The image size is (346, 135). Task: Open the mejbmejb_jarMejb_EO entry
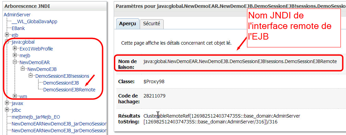pos(36,117)
